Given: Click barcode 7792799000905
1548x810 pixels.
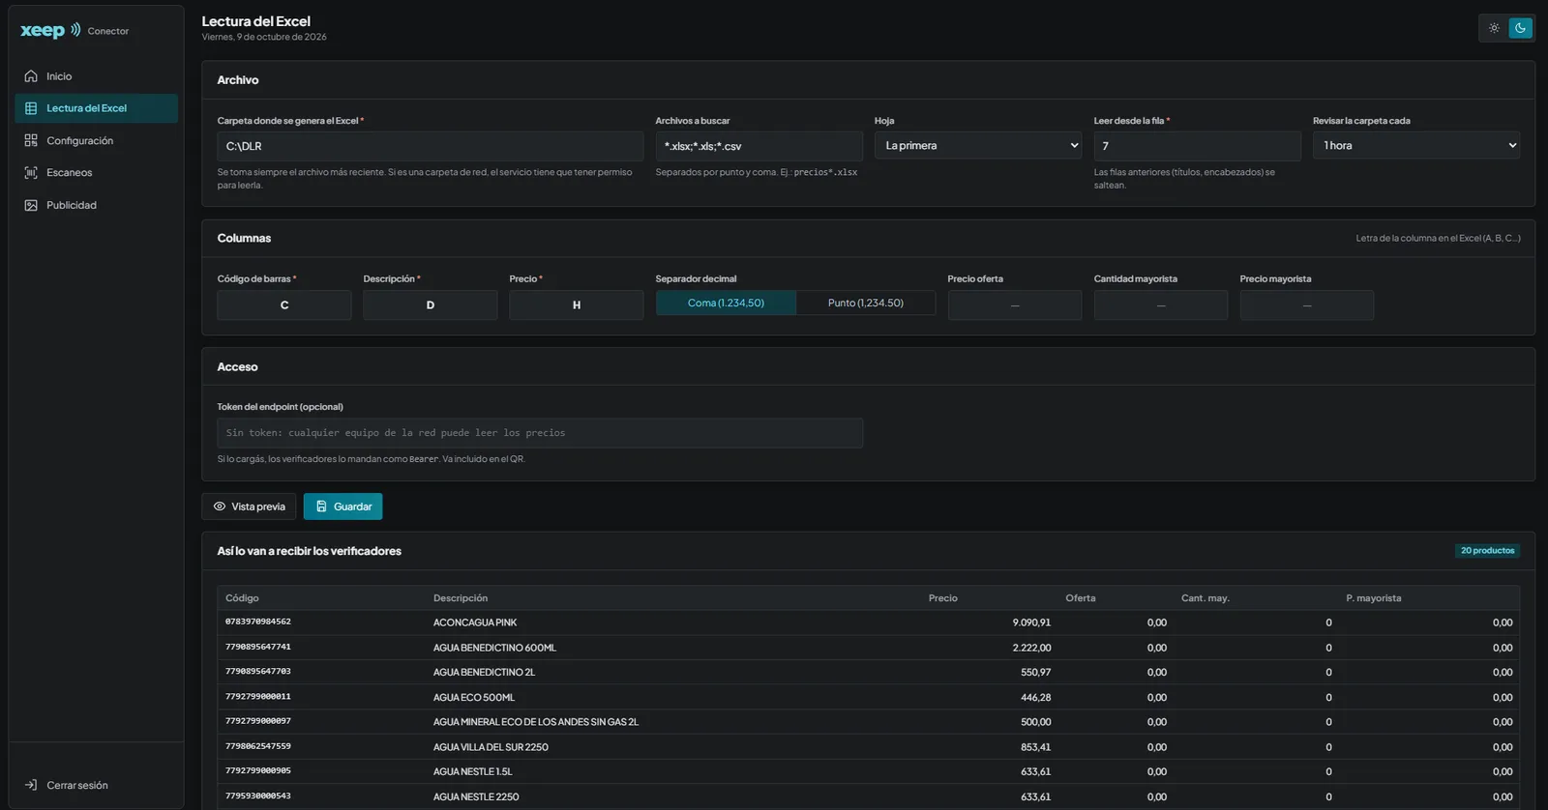Looking at the screenshot, I should [258, 771].
